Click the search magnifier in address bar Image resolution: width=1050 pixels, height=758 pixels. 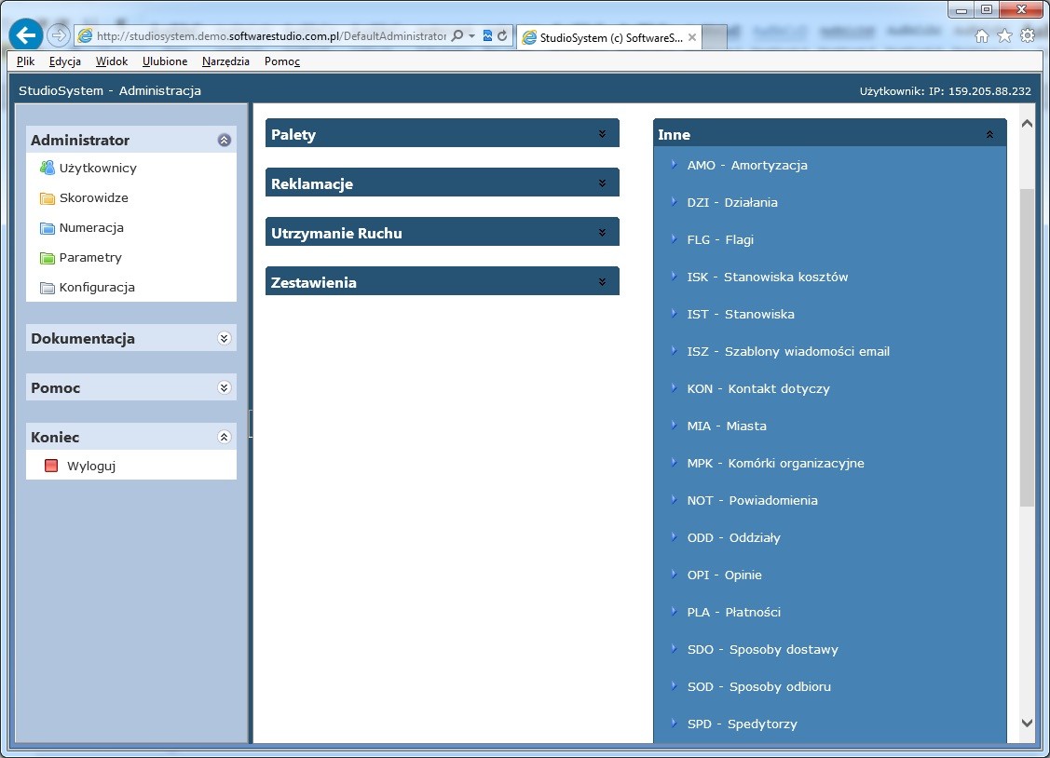pos(457,35)
